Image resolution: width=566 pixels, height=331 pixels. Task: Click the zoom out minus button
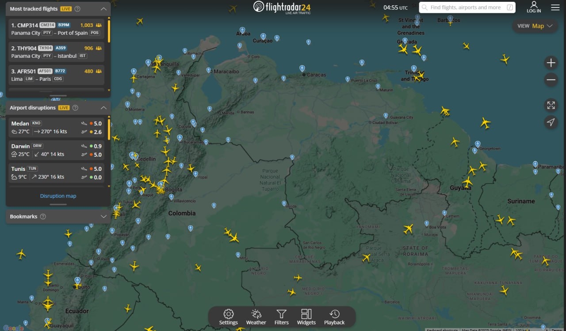[551, 80]
